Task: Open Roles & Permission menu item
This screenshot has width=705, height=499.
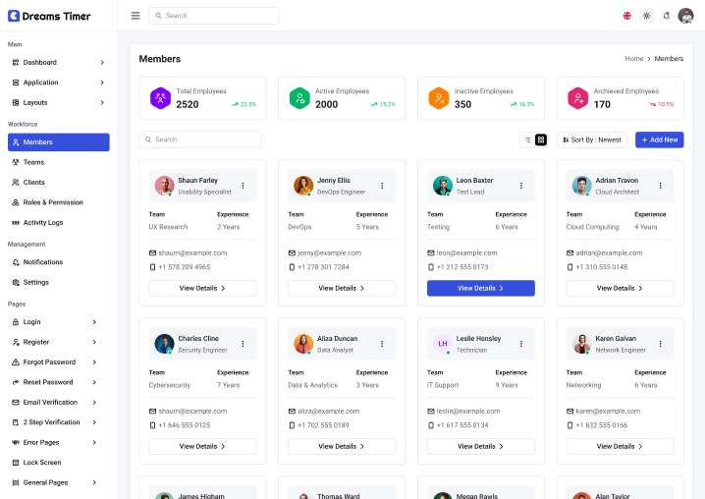Action: (x=53, y=202)
